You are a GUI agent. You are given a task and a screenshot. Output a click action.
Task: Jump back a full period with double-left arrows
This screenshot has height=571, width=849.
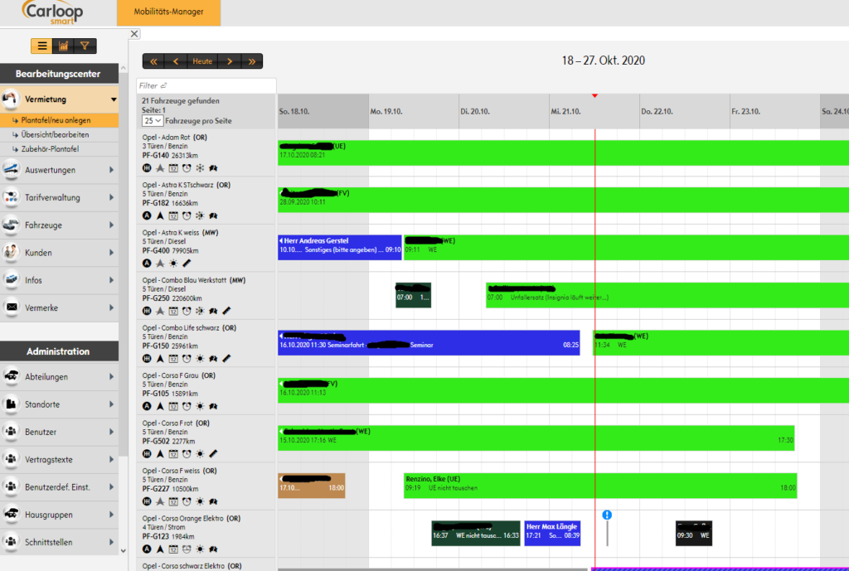pyautogui.click(x=153, y=61)
